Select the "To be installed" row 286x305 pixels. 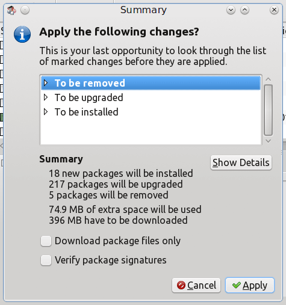pyautogui.click(x=151, y=112)
